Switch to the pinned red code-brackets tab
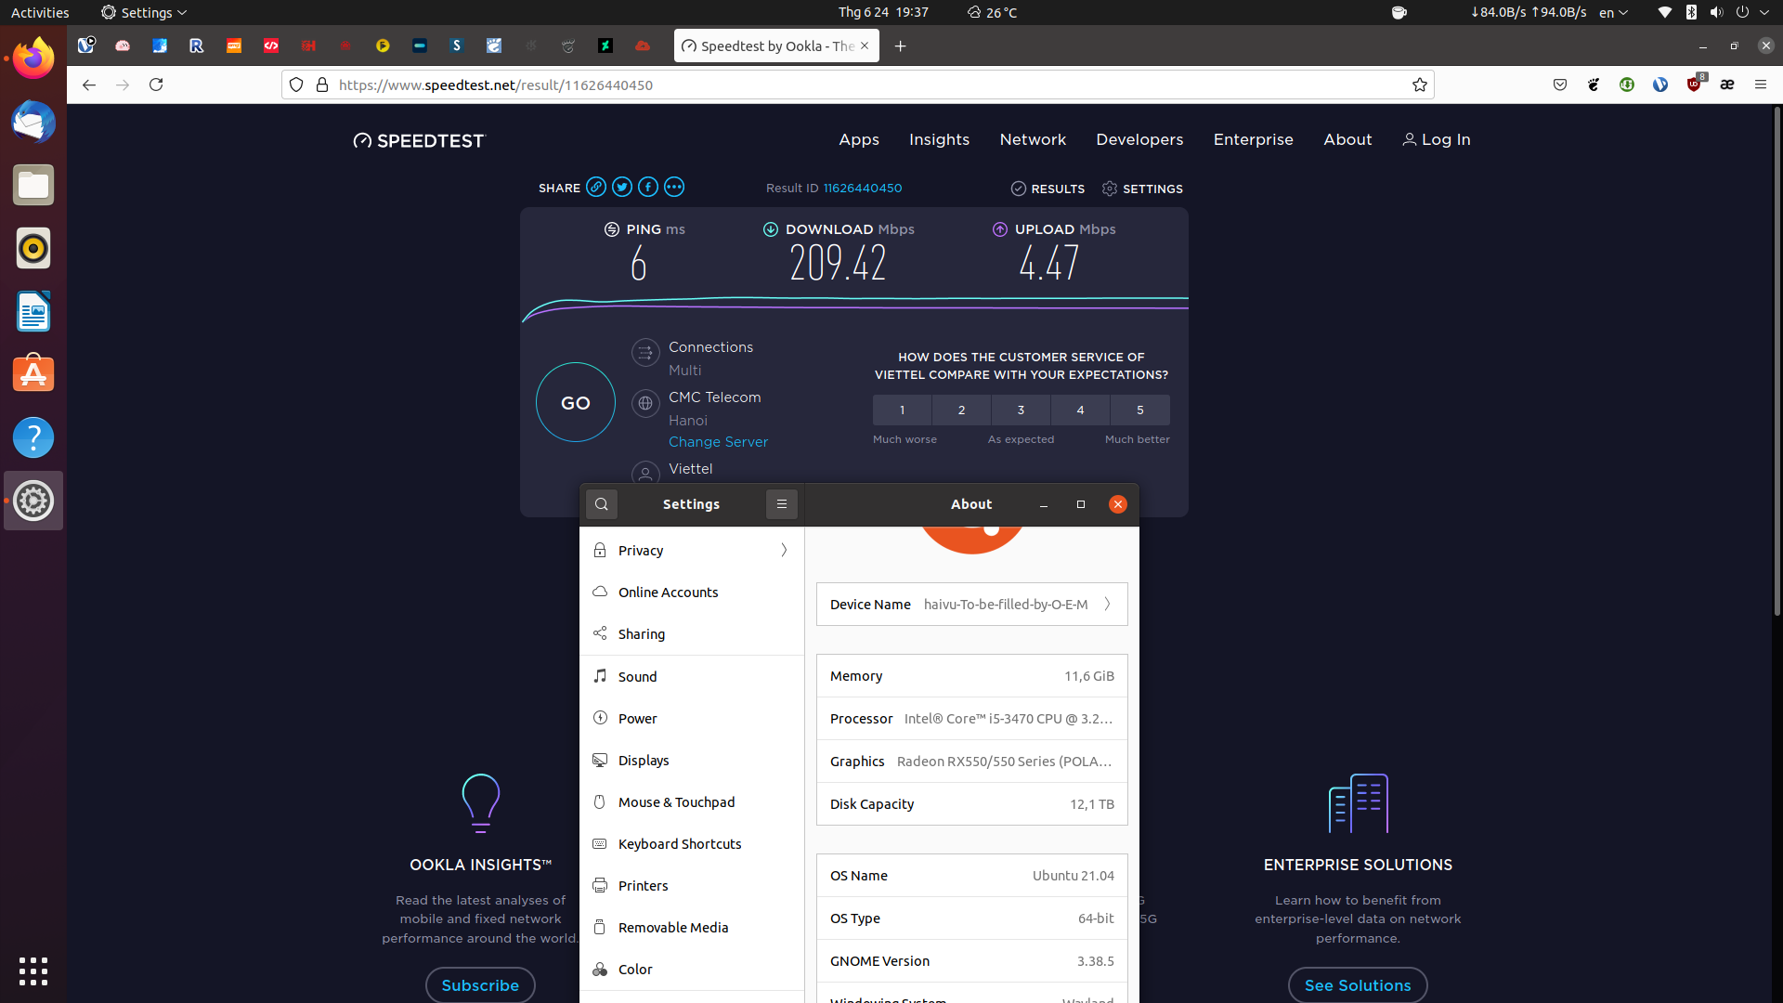1783x1003 pixels. (x=271, y=46)
